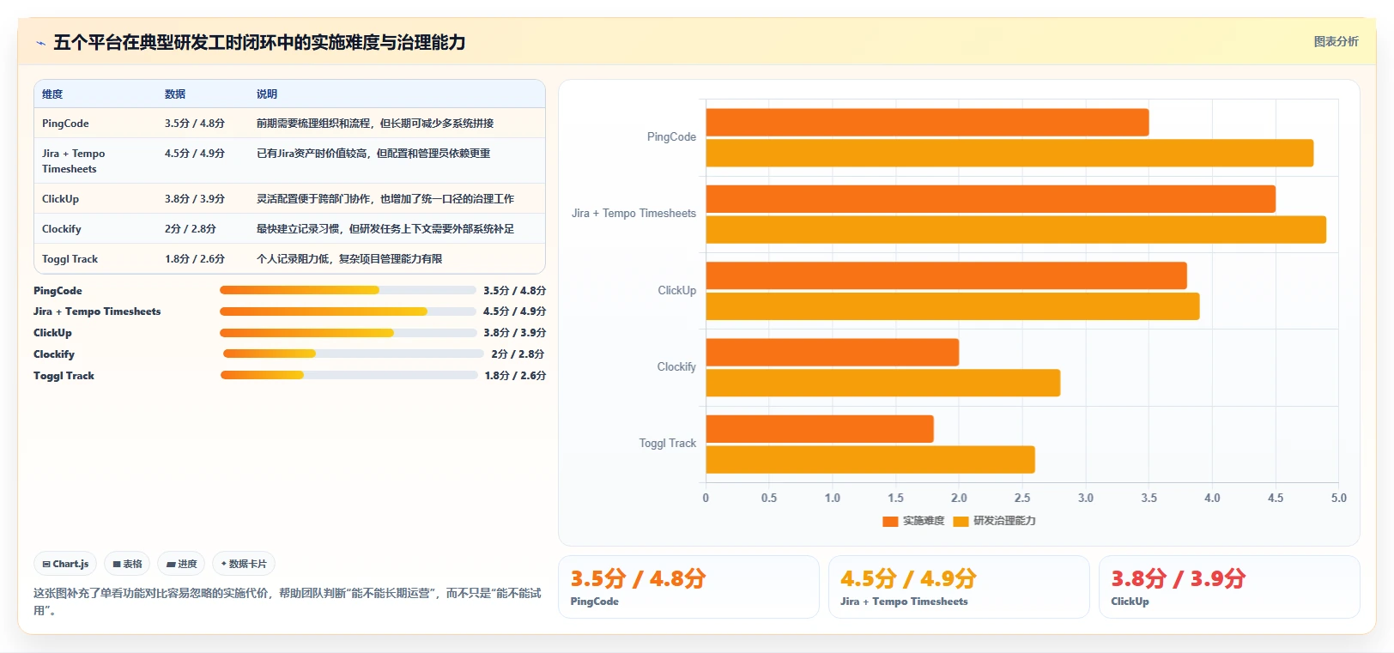Open the ClickUp 3.8分 / 3.9分 data card
Image resolution: width=1394 pixels, height=653 pixels.
1229,587
